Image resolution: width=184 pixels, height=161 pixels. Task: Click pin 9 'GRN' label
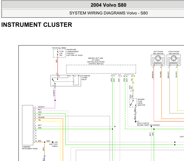pos(40,128)
